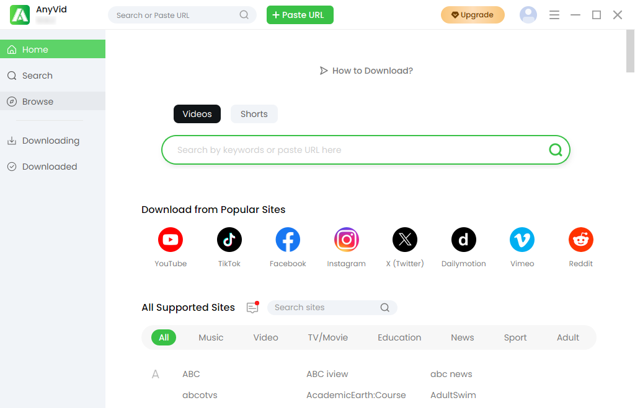Open the Downloading list

pos(53,141)
